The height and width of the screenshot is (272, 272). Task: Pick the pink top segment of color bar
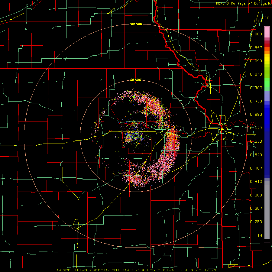pyautogui.click(x=267, y=32)
